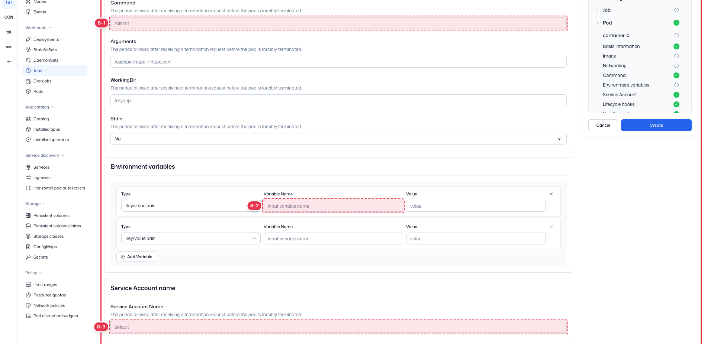Viewport: 714px width, 344px height.
Task: Expand the Job item in outline
Action: point(598,10)
